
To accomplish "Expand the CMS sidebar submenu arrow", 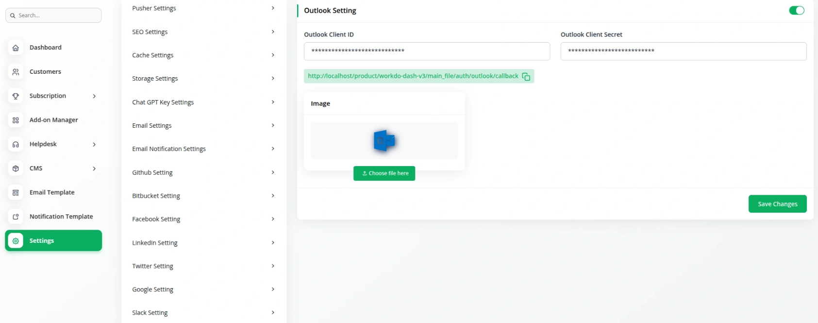I will coord(94,169).
